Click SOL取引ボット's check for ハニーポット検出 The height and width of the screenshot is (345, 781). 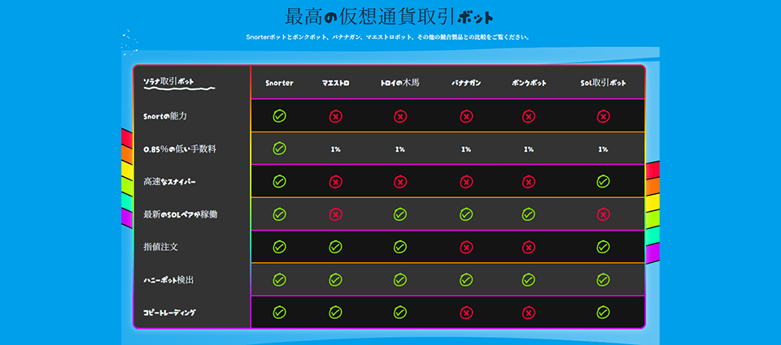[603, 280]
